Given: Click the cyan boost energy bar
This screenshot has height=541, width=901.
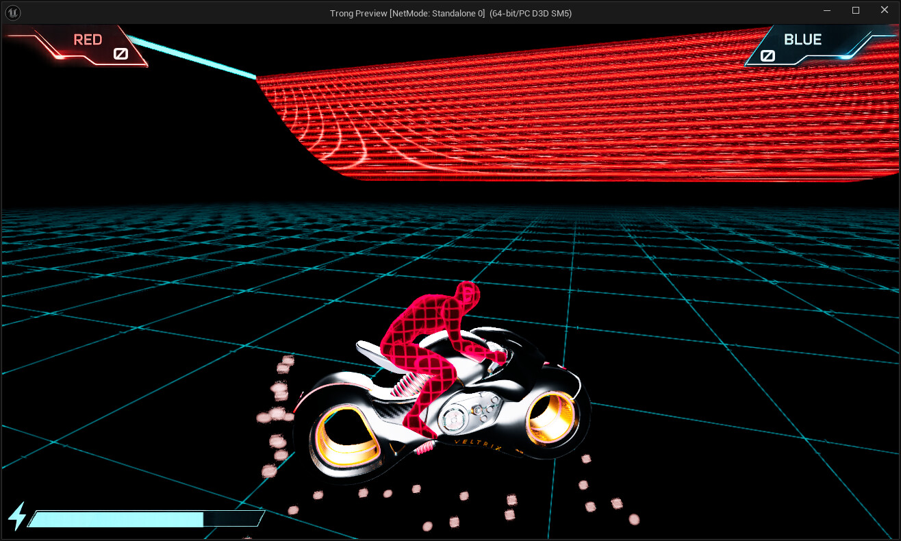Looking at the screenshot, I should point(146,518).
